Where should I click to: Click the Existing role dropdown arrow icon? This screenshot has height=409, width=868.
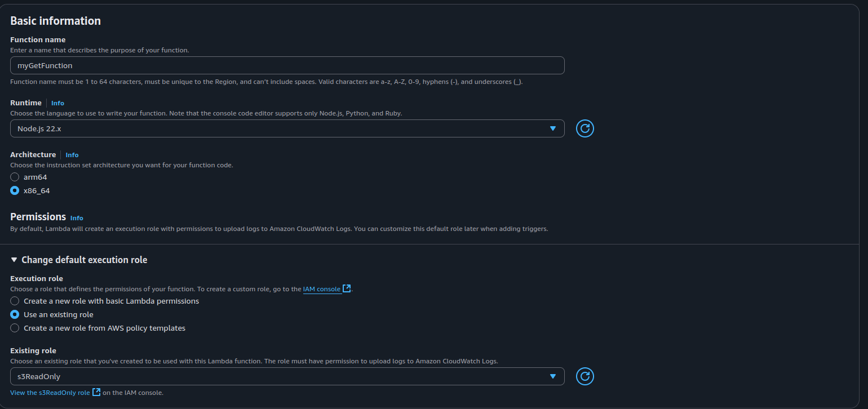552,376
